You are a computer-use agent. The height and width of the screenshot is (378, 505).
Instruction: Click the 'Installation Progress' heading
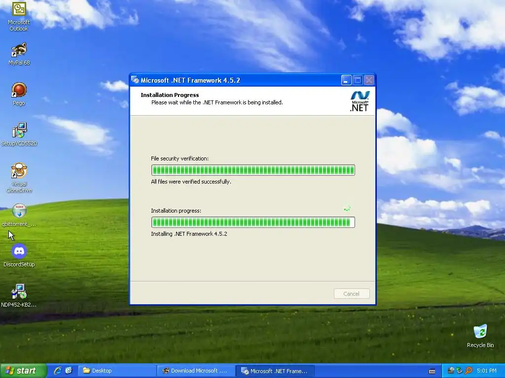170,95
